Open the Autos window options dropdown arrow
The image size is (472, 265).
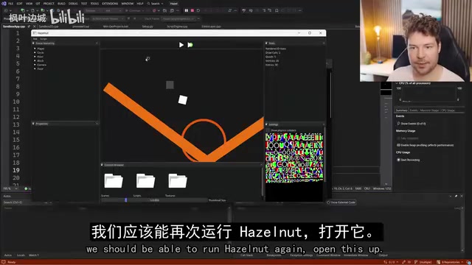[x=451, y=196]
